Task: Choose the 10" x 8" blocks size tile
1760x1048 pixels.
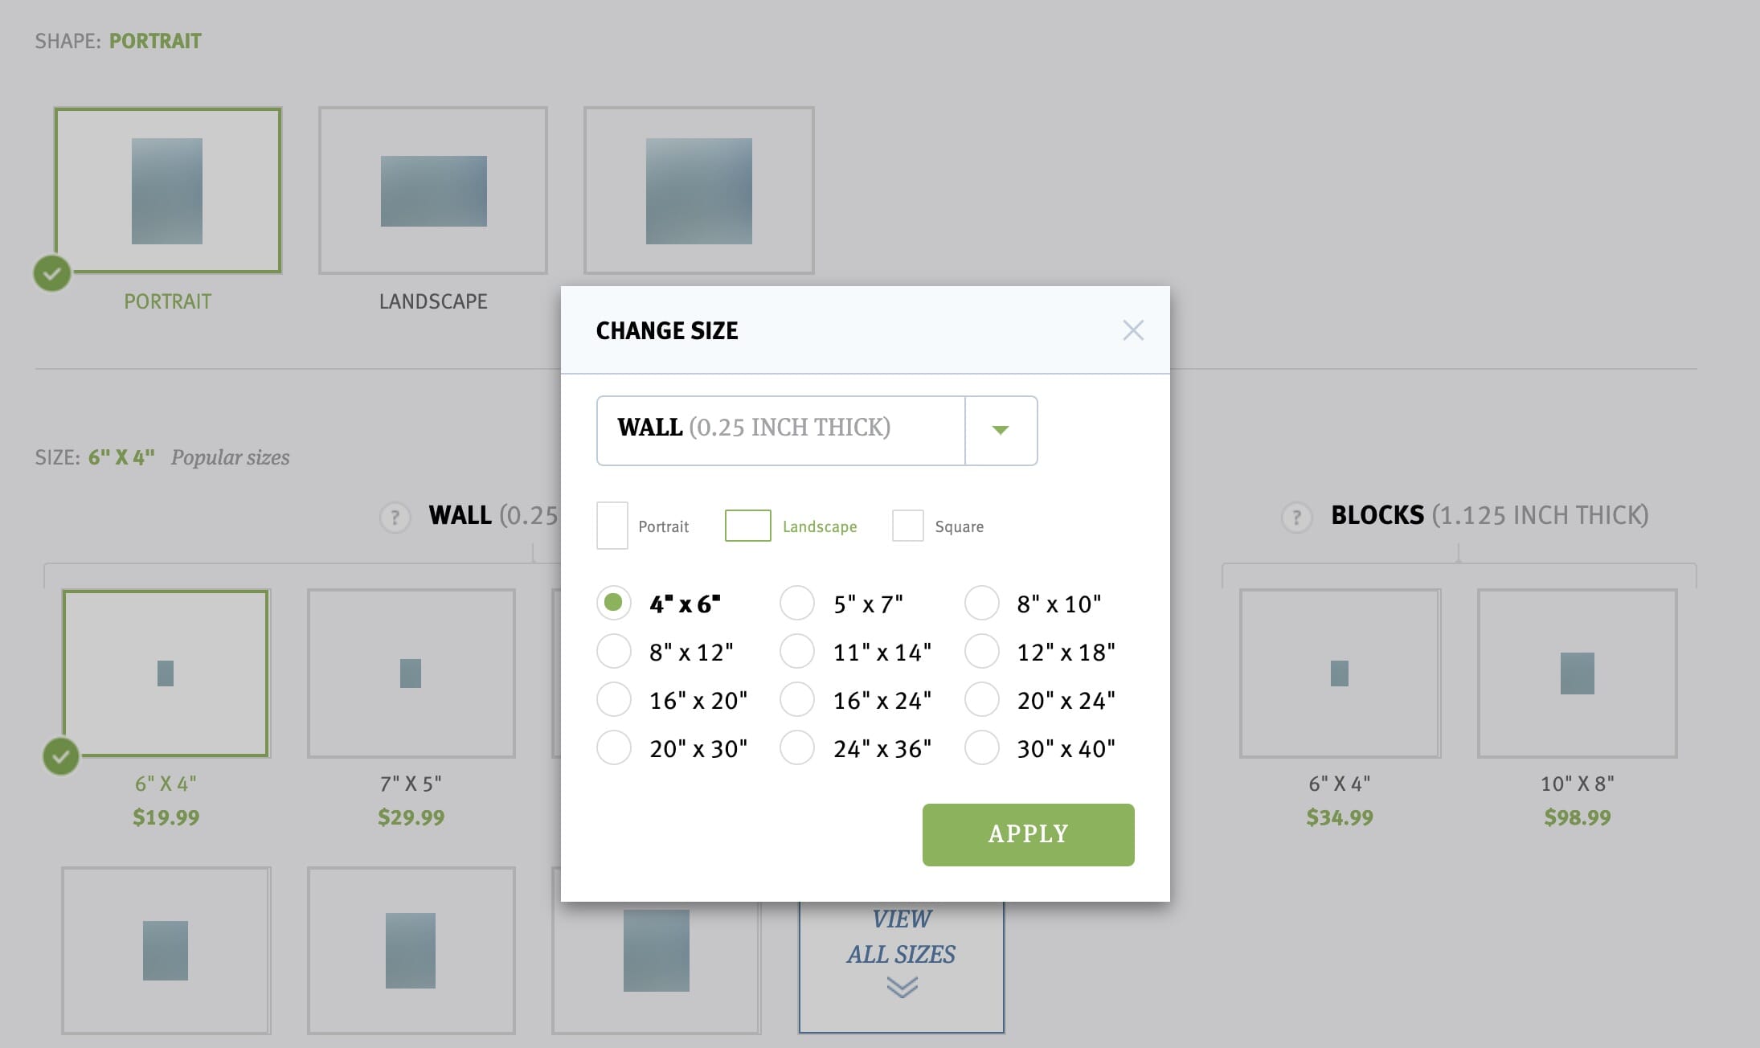Action: (x=1578, y=673)
